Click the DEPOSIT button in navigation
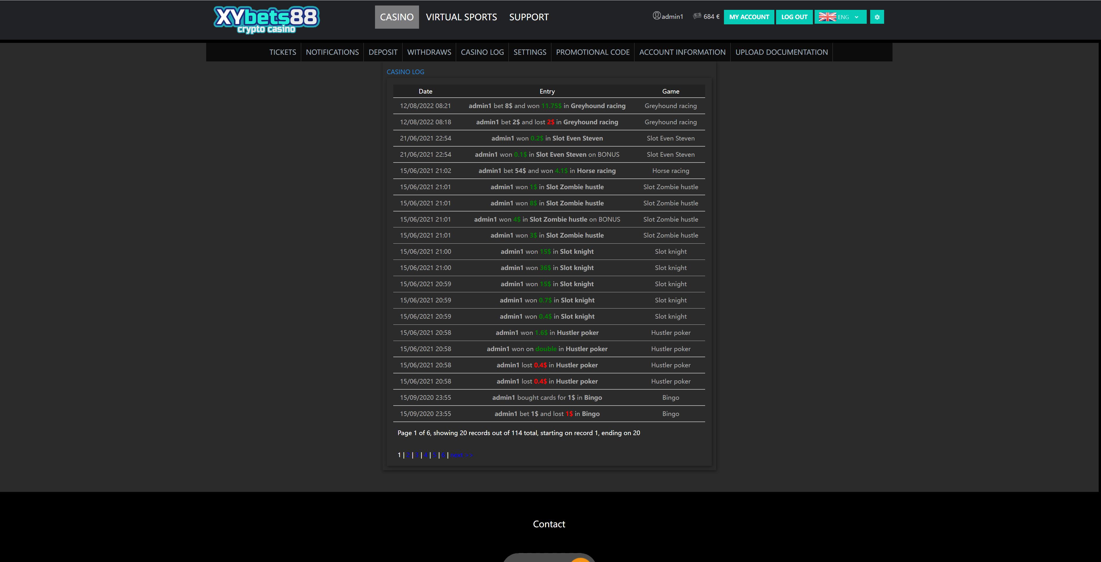Screen dimensions: 1101x562 (x=383, y=52)
